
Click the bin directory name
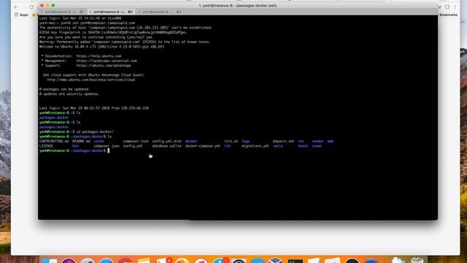coord(75,146)
